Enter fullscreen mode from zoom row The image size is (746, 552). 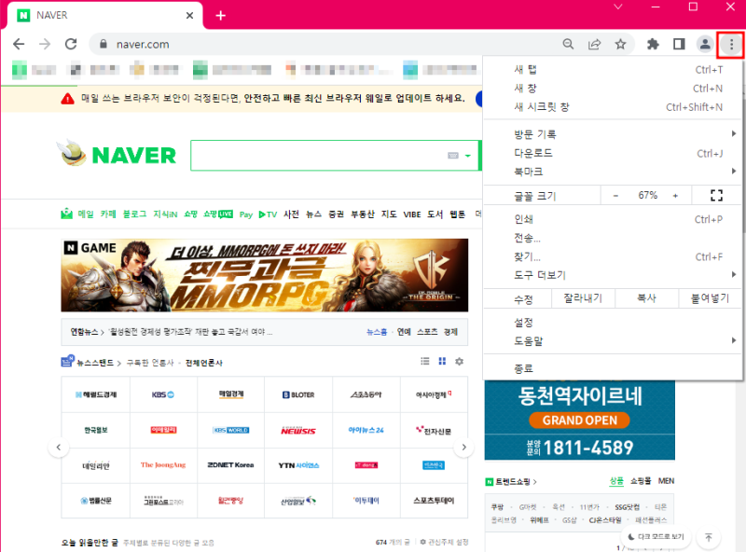(x=716, y=195)
